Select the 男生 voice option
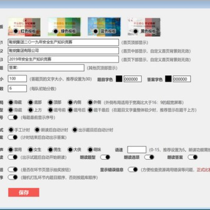Viewport: 210px width, 210px height. 51,150
